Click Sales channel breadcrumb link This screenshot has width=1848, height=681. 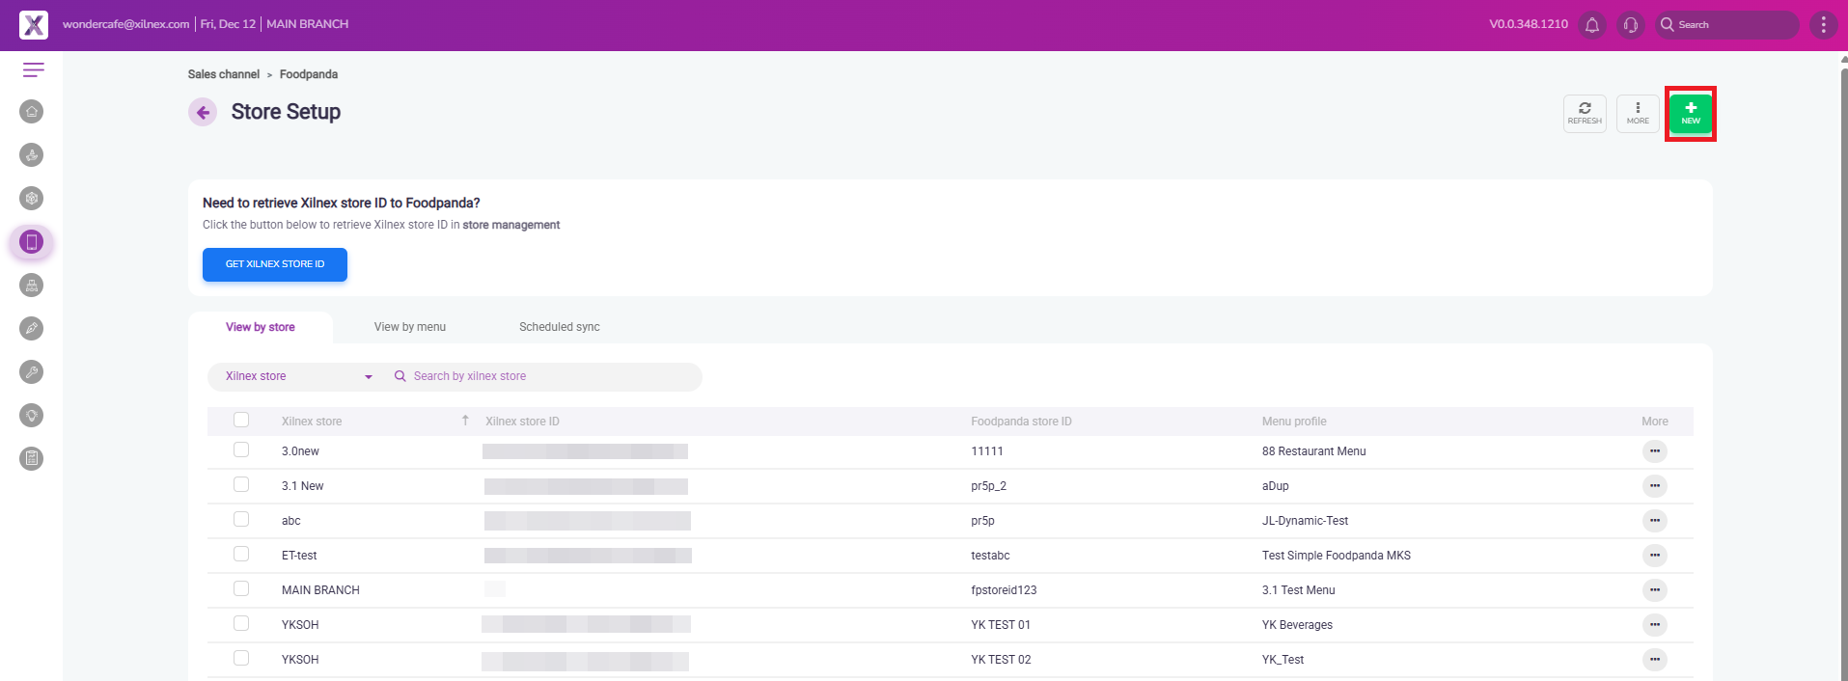pyautogui.click(x=224, y=74)
